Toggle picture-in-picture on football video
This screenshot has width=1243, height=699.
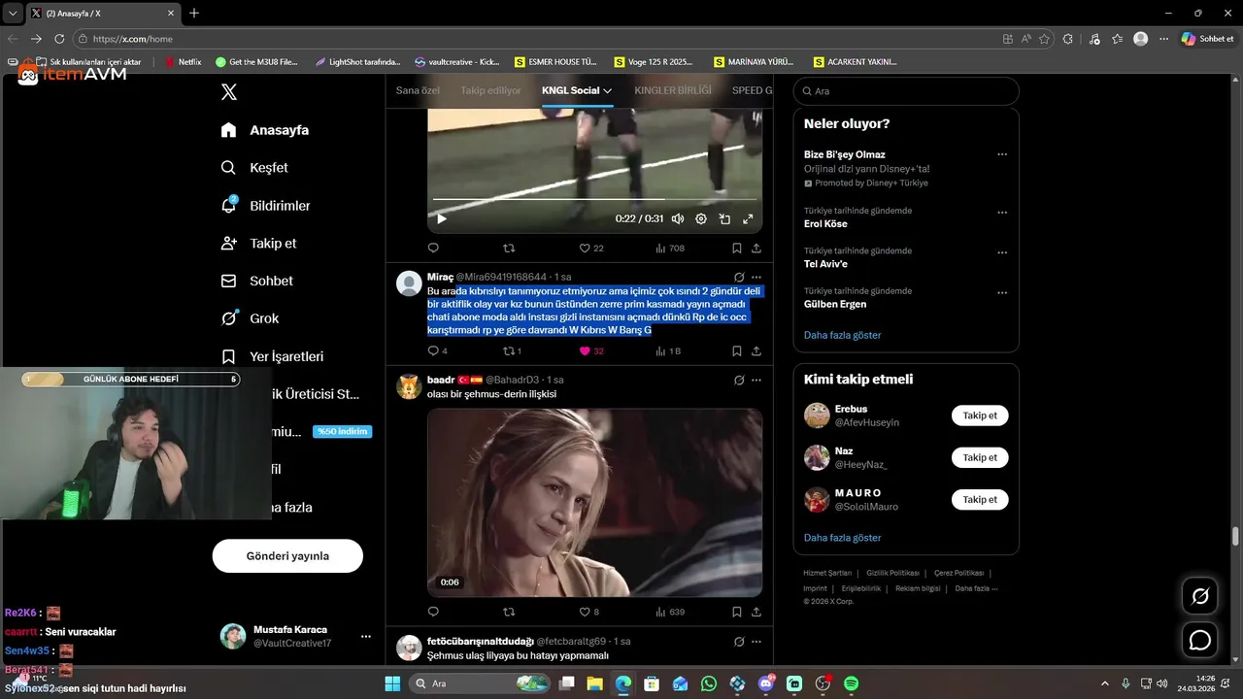pyautogui.click(x=724, y=219)
